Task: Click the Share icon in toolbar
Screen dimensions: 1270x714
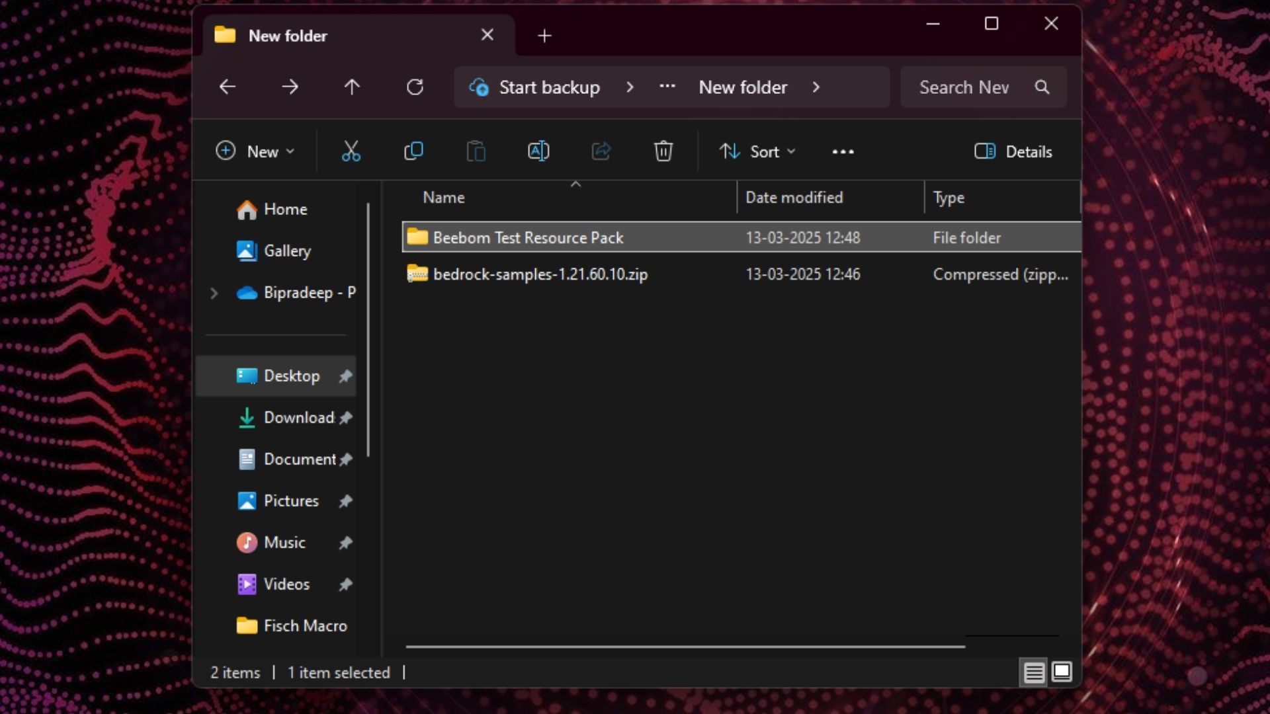Action: (x=601, y=151)
